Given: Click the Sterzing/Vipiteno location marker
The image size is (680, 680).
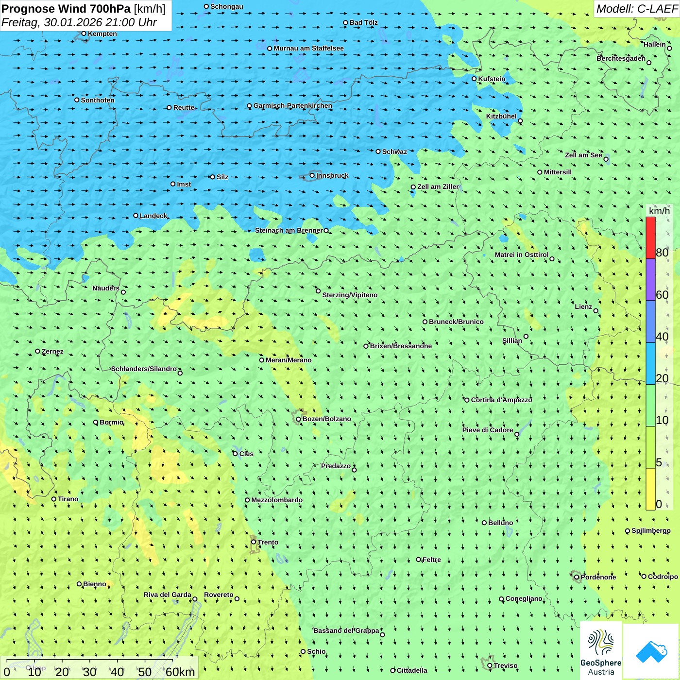Looking at the screenshot, I should pyautogui.click(x=318, y=291).
